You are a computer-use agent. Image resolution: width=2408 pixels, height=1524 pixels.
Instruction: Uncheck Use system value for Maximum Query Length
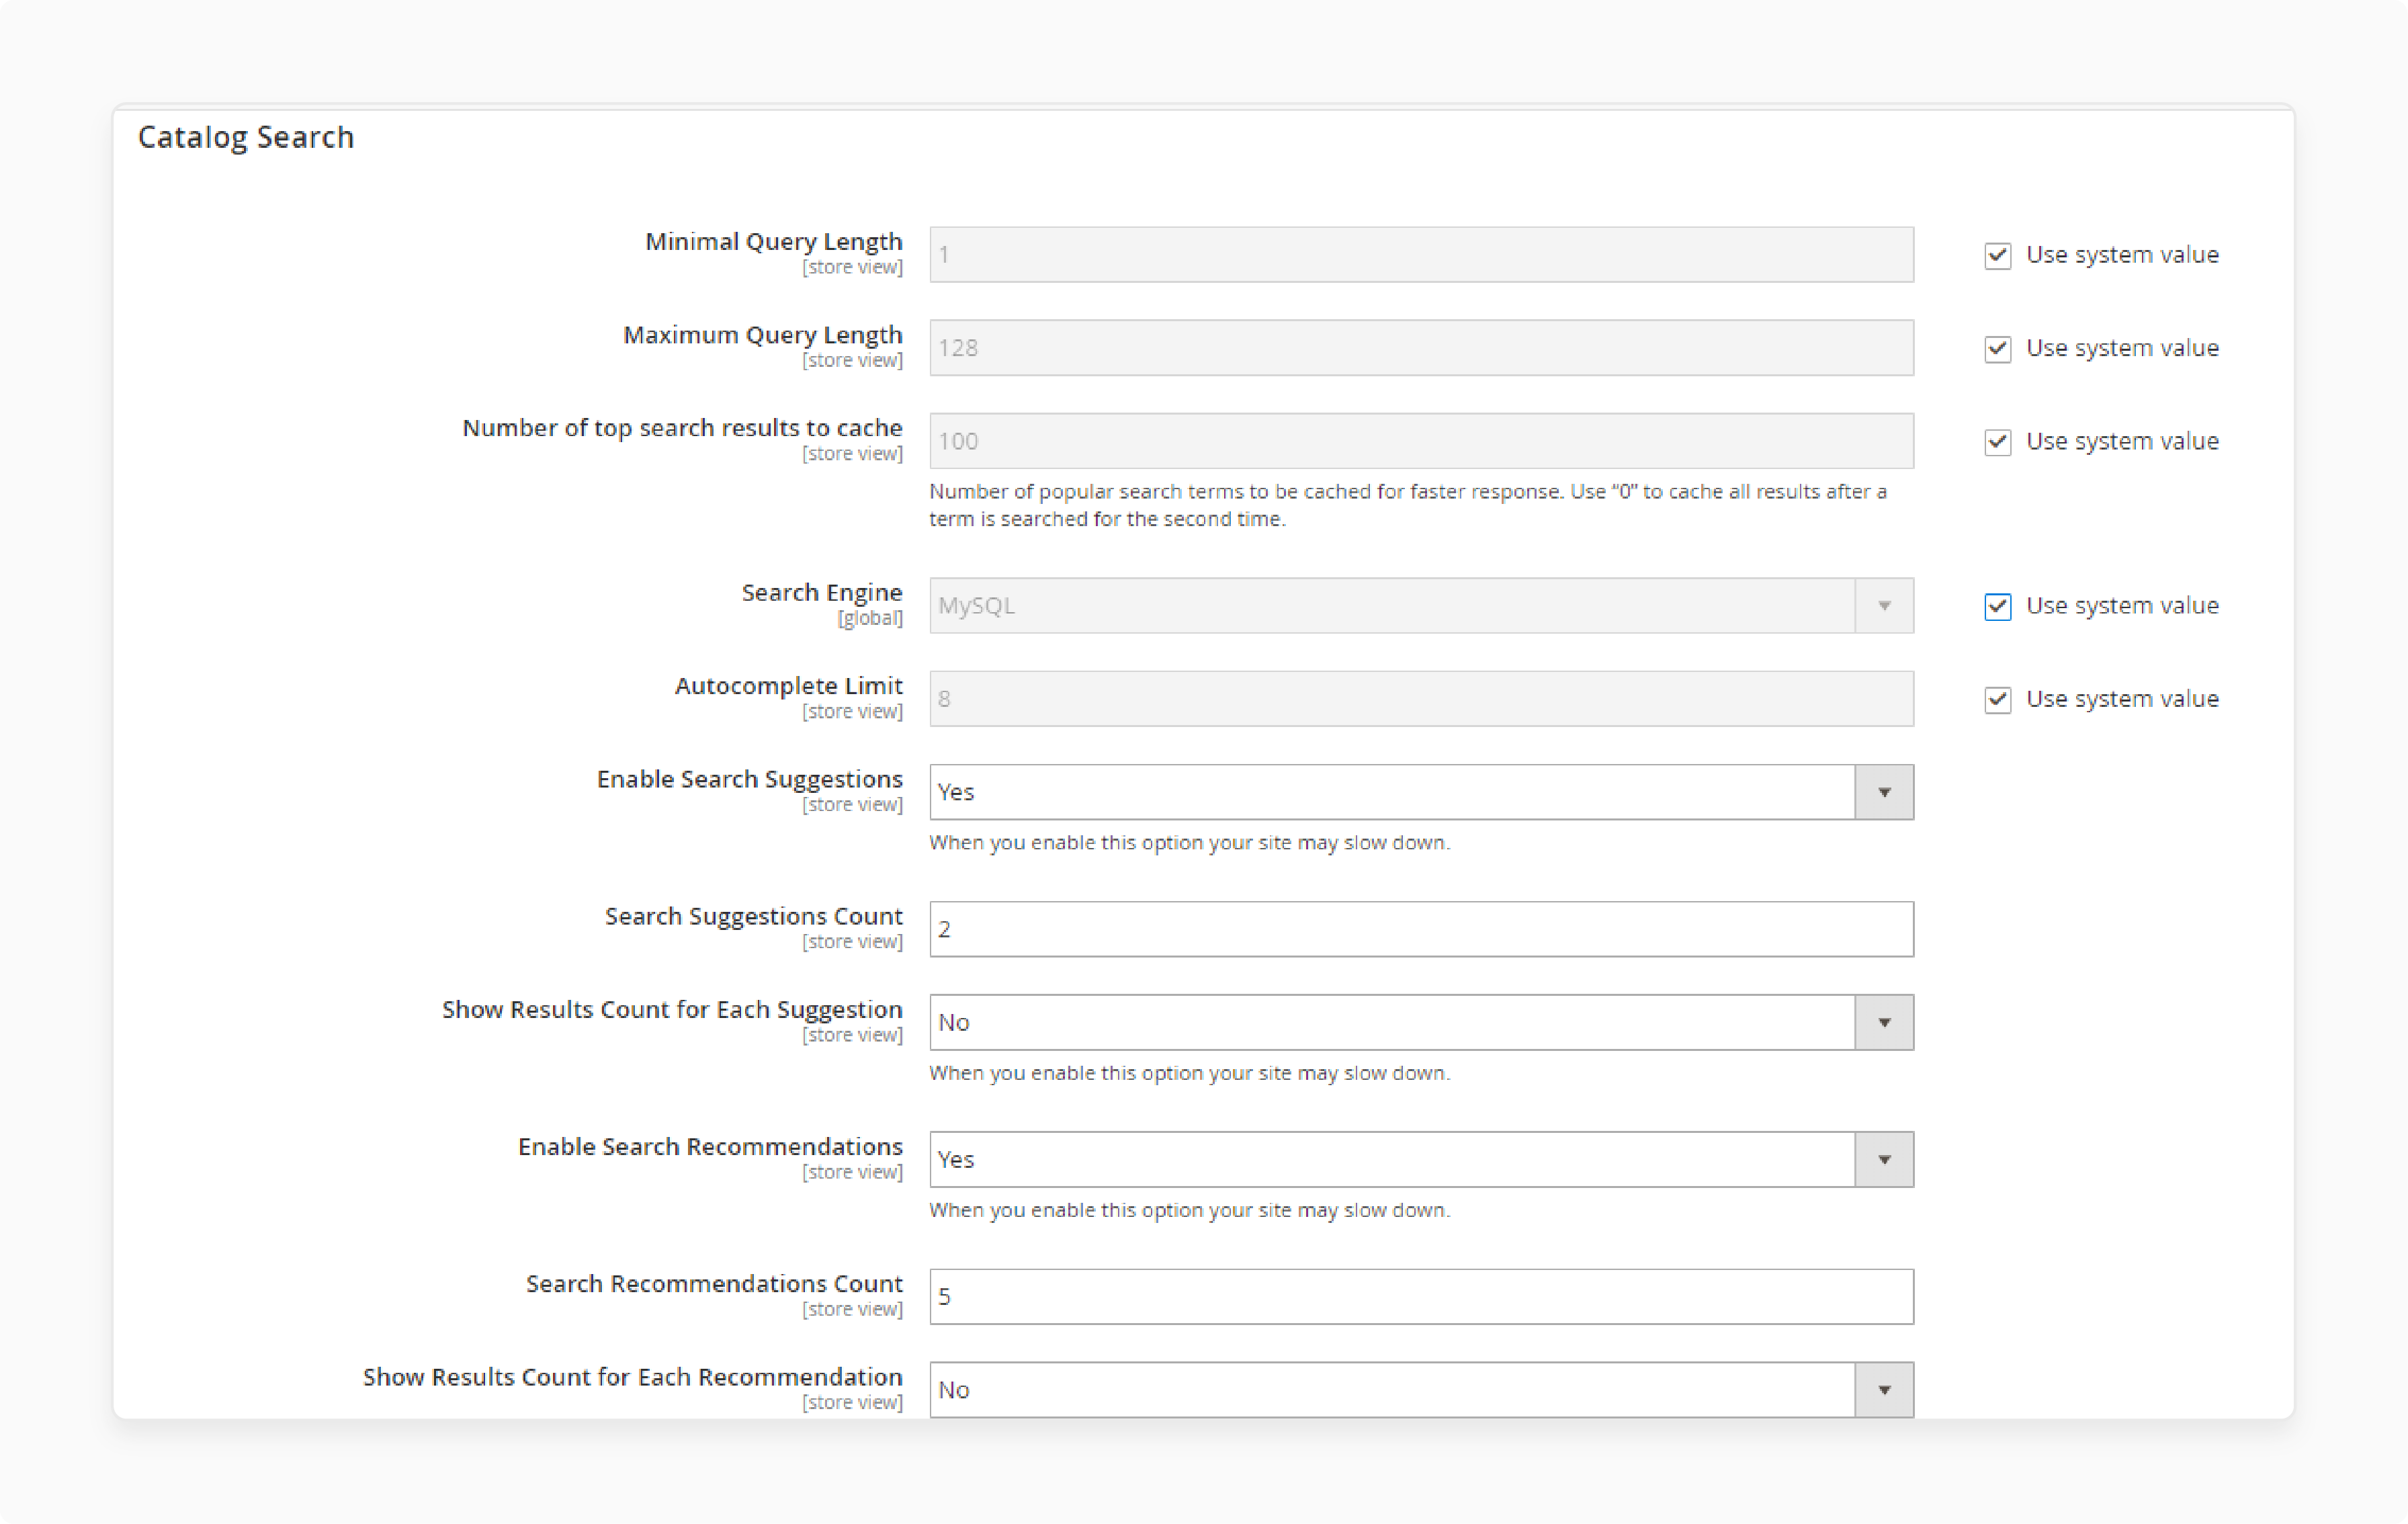point(1997,348)
